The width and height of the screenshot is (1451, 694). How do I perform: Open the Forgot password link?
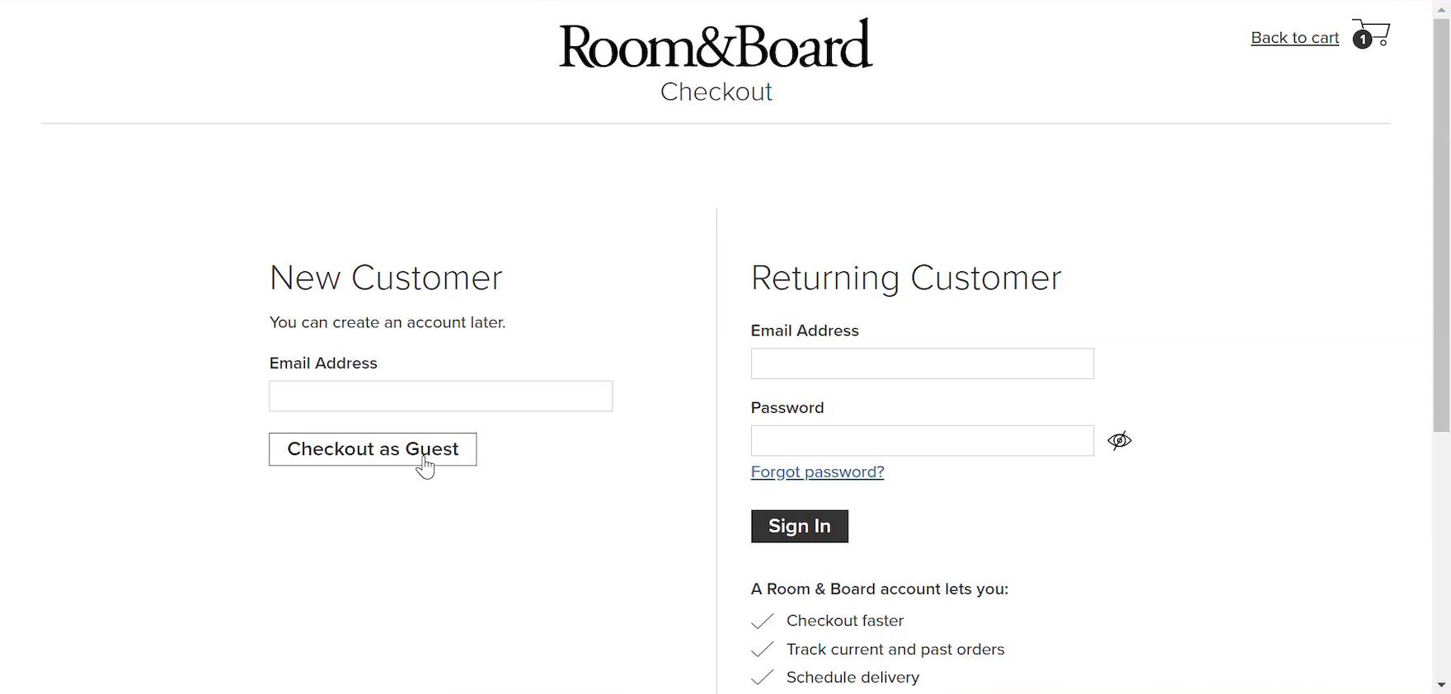point(817,472)
